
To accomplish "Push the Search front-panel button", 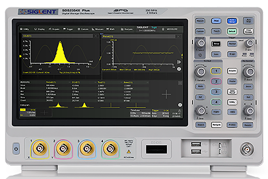I will (x=200, y=125).
